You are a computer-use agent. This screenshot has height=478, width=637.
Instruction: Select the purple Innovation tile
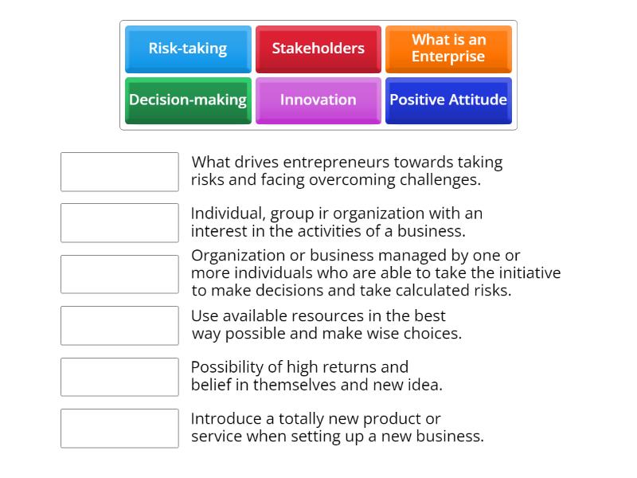point(318,100)
